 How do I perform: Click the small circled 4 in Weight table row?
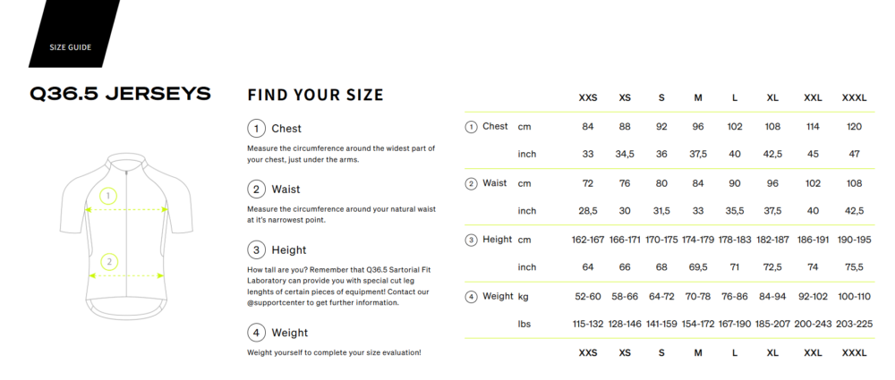click(471, 297)
